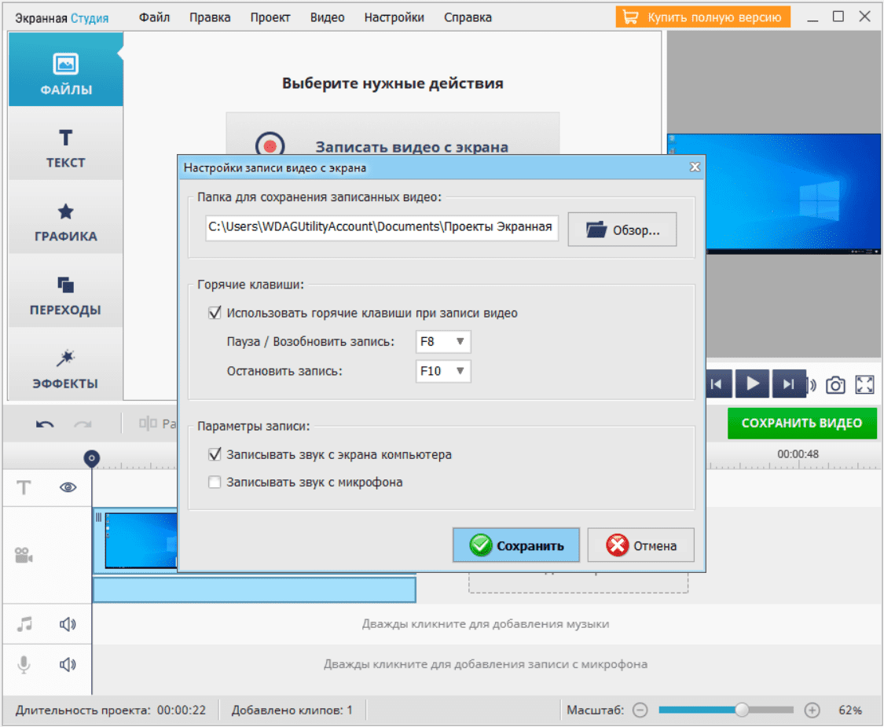Open the Файлы sidebar tab
884x727 pixels.
(x=65, y=69)
